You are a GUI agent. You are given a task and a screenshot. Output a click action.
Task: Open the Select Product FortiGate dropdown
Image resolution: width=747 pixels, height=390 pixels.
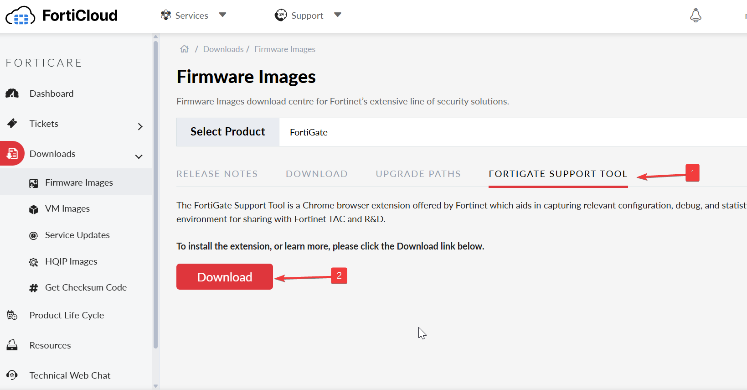tap(513, 132)
